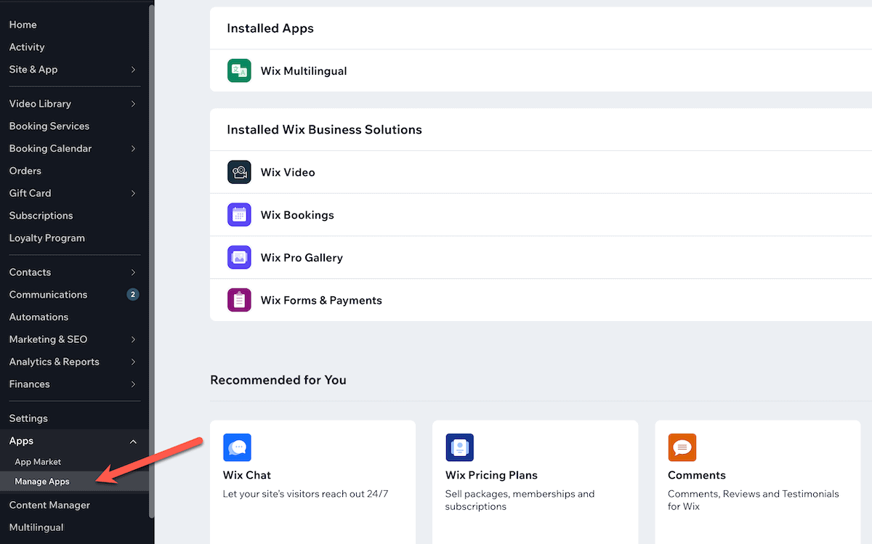Expand the Contacts chevron
872x544 pixels.
(133, 272)
